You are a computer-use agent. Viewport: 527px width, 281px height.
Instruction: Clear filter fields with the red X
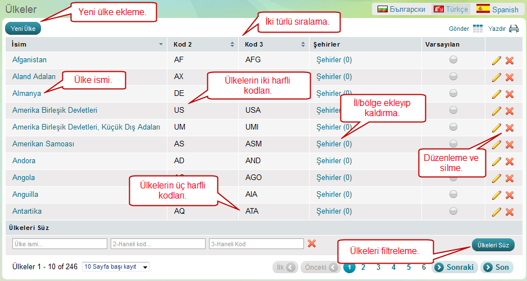[x=312, y=243]
